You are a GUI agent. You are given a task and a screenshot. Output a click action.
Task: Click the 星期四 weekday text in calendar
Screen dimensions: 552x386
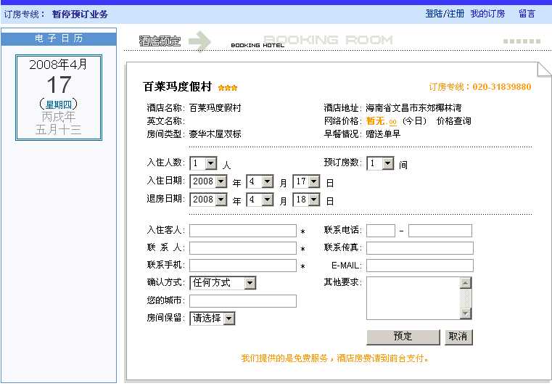59,104
